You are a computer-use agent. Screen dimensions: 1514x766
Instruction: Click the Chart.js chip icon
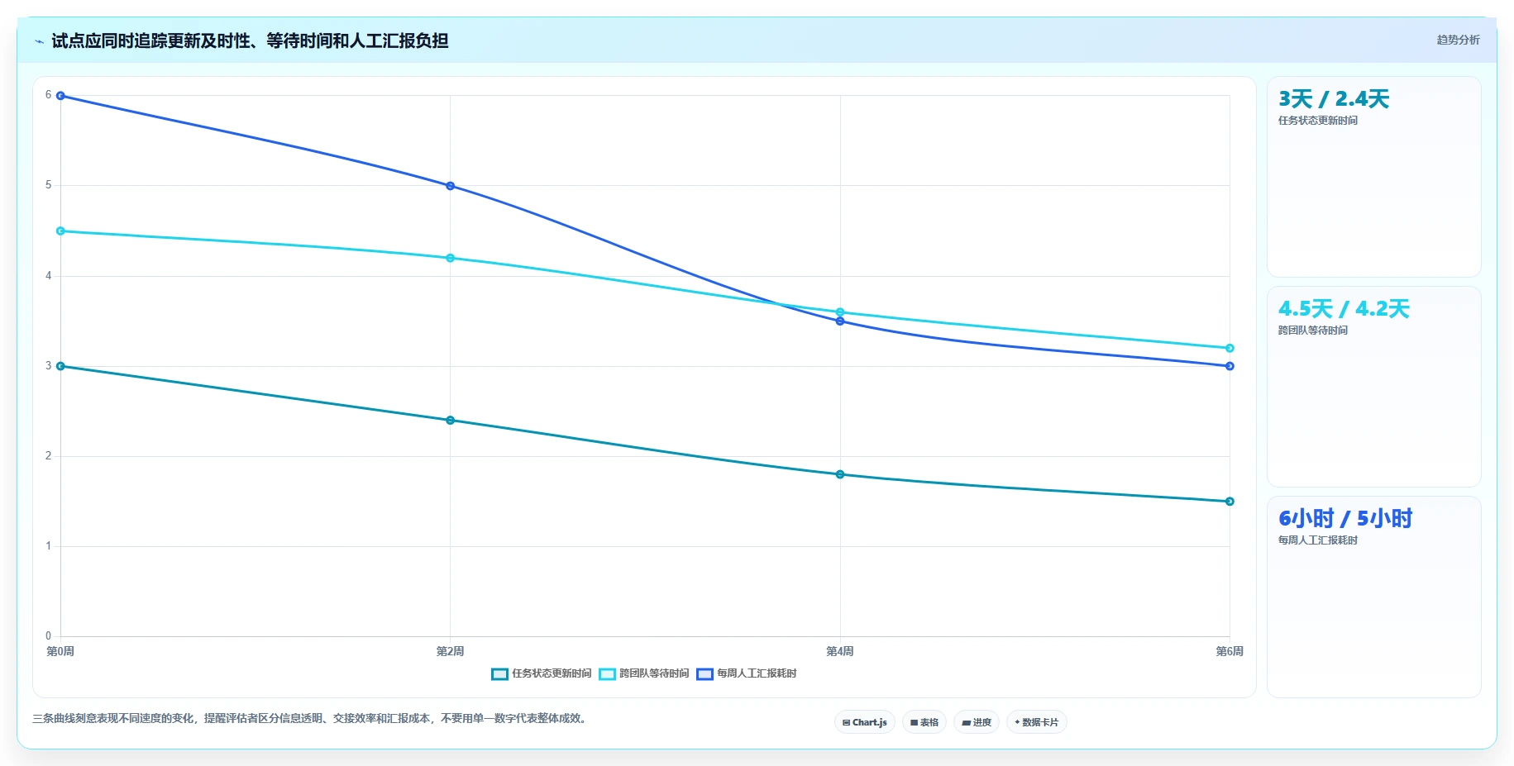coord(846,722)
